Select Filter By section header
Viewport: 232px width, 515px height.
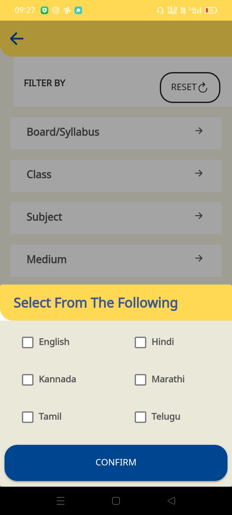tap(44, 83)
